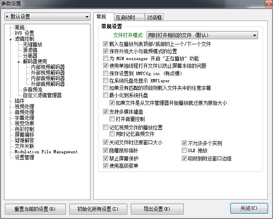This screenshot has height=219, width=273.
Task: Toggle 禁止屏幕保护 checkbox
Action: [105, 158]
